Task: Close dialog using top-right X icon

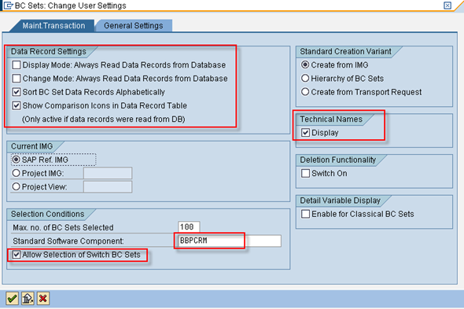Action: (x=447, y=6)
